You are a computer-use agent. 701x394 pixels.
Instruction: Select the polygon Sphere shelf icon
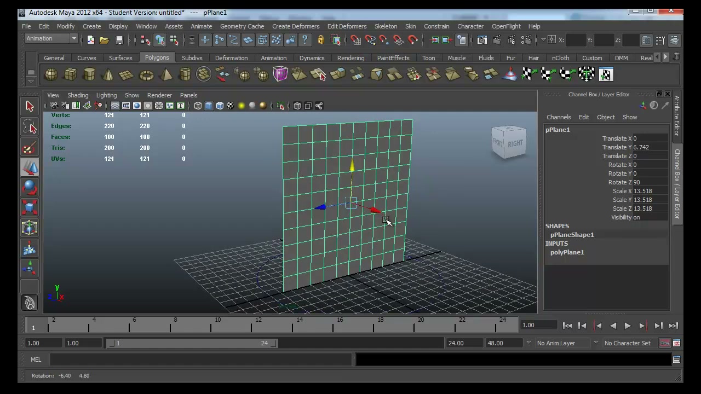51,74
